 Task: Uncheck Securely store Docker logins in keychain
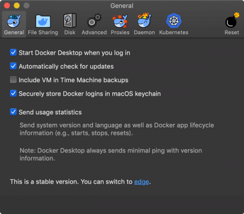[13, 94]
